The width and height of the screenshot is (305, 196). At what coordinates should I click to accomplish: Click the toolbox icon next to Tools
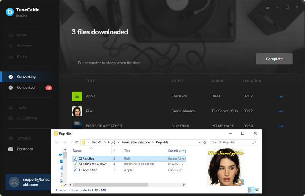click(11, 108)
